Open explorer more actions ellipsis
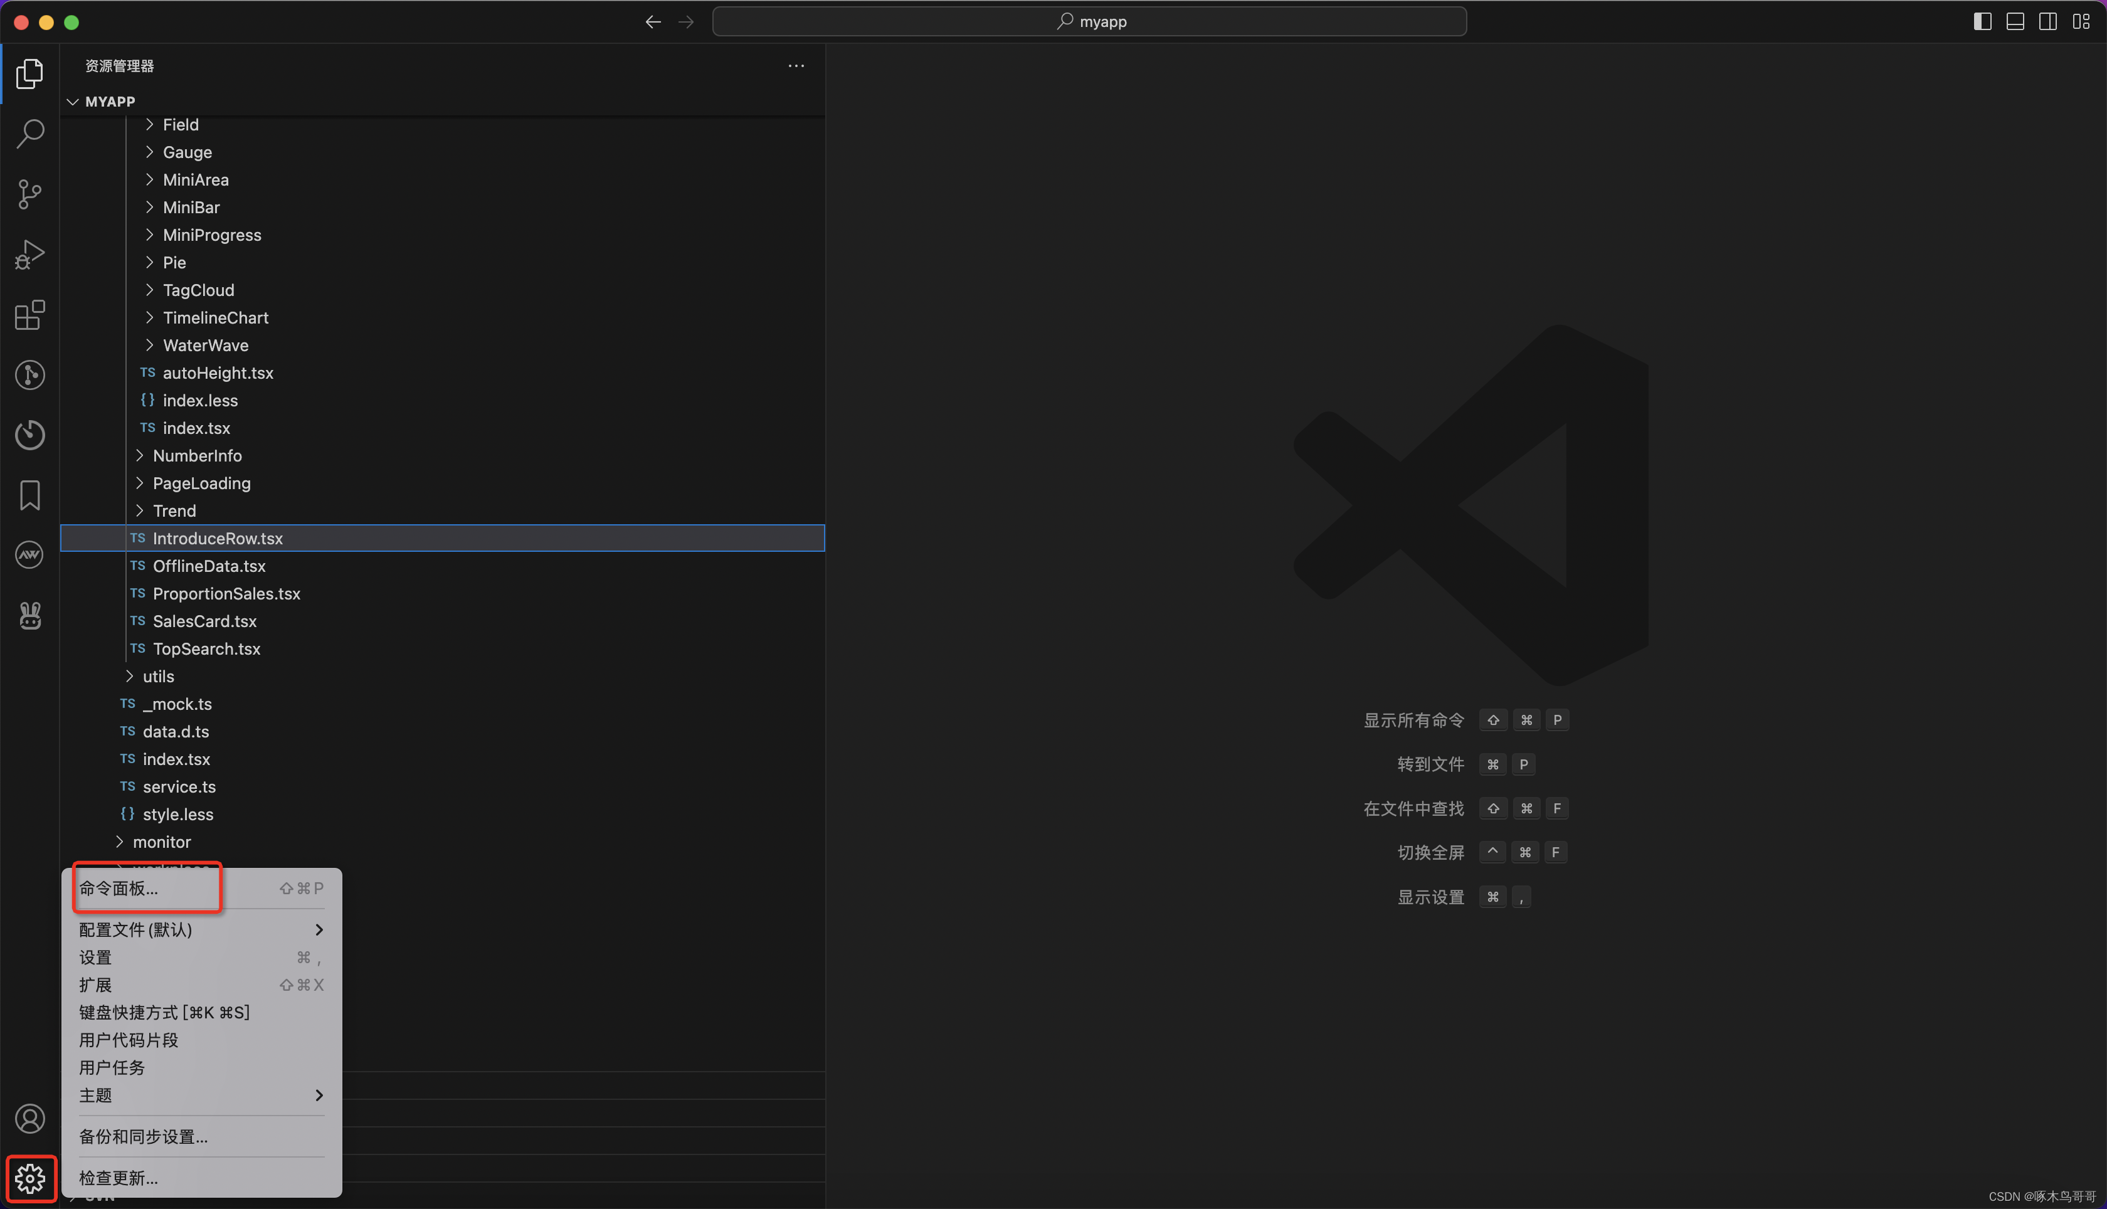The height and width of the screenshot is (1209, 2107). (796, 66)
